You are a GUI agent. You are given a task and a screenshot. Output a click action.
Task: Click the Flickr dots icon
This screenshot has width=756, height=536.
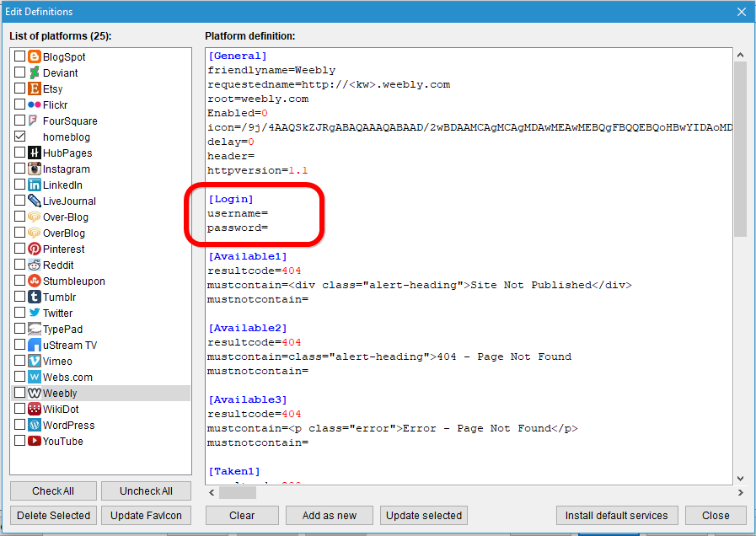[35, 105]
